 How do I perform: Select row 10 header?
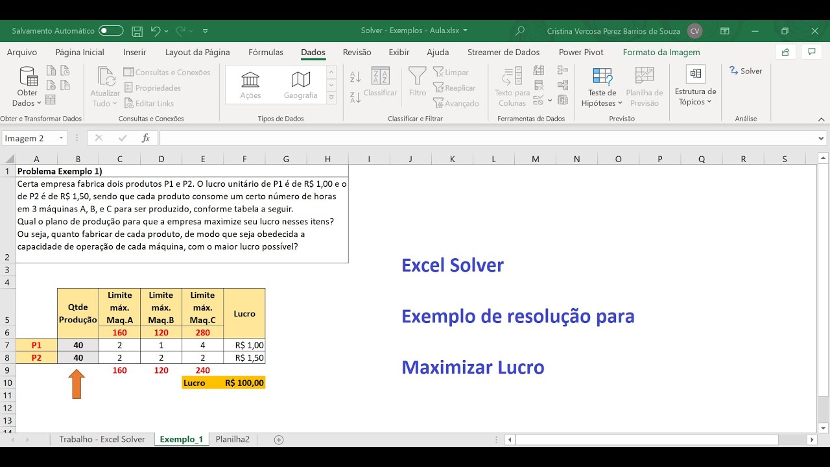pyautogui.click(x=8, y=383)
